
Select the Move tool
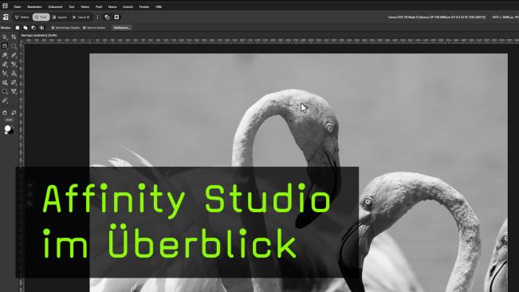(5, 37)
